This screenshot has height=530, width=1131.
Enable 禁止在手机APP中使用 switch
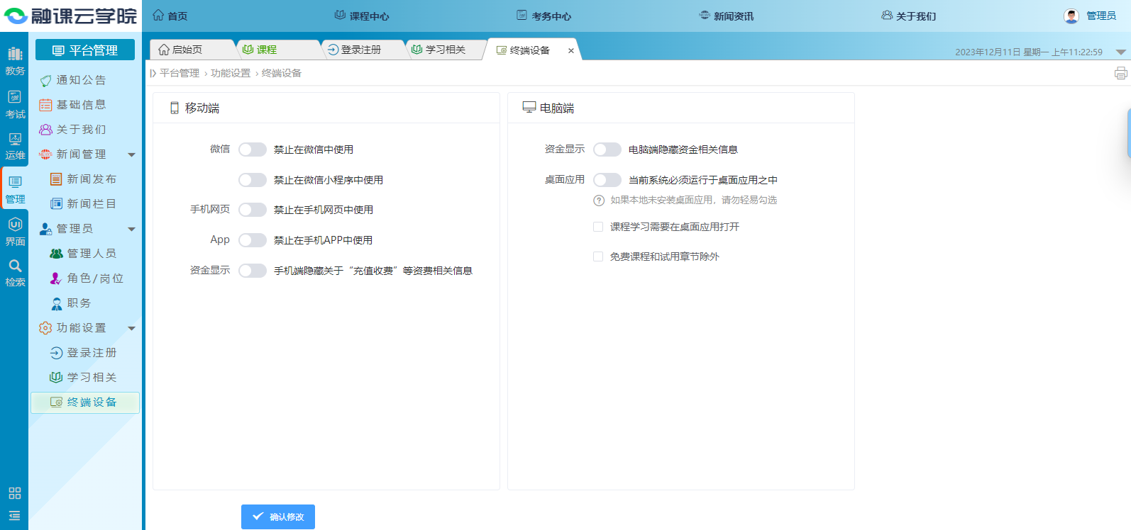[x=252, y=240]
